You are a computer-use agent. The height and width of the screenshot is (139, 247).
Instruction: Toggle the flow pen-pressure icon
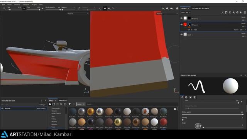click(43, 8)
